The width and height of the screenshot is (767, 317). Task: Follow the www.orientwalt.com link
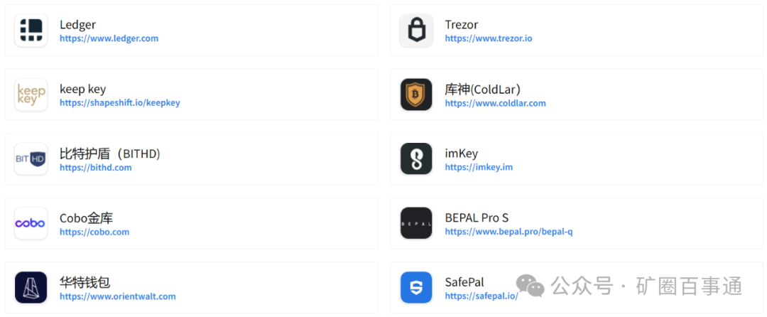click(118, 296)
